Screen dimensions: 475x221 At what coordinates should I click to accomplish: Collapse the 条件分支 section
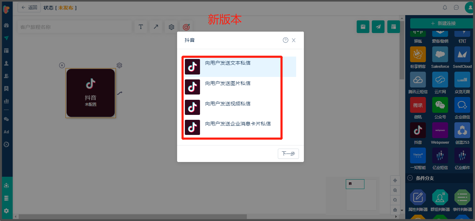(x=410, y=178)
